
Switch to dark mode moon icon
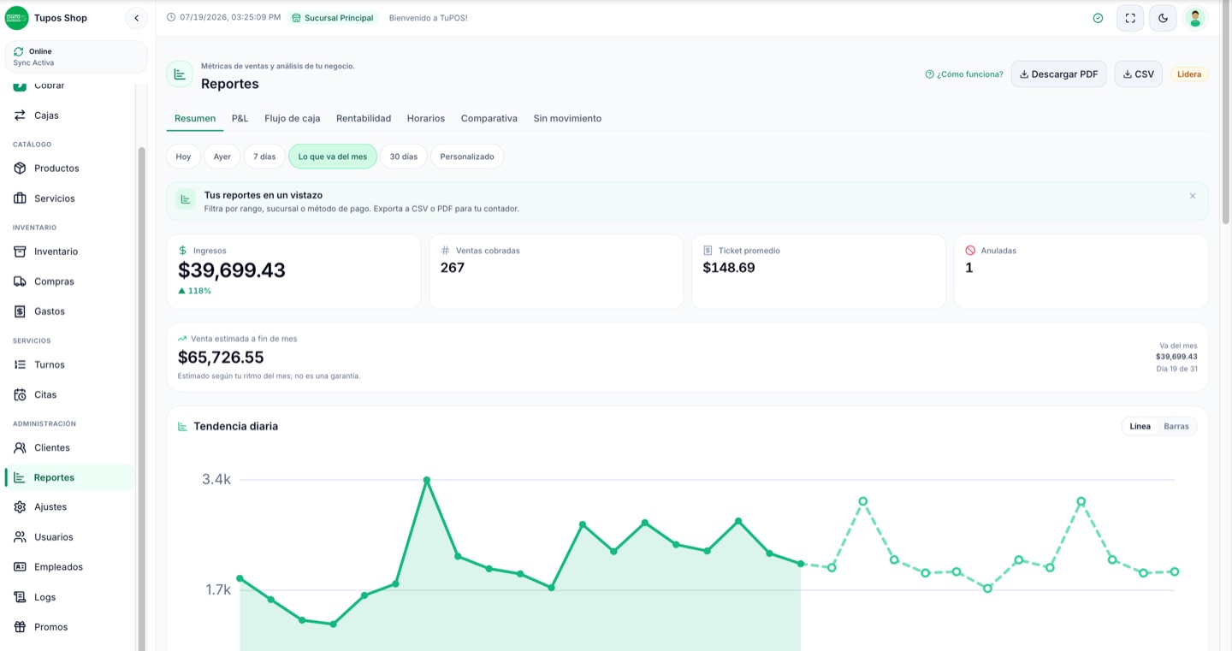[1163, 18]
